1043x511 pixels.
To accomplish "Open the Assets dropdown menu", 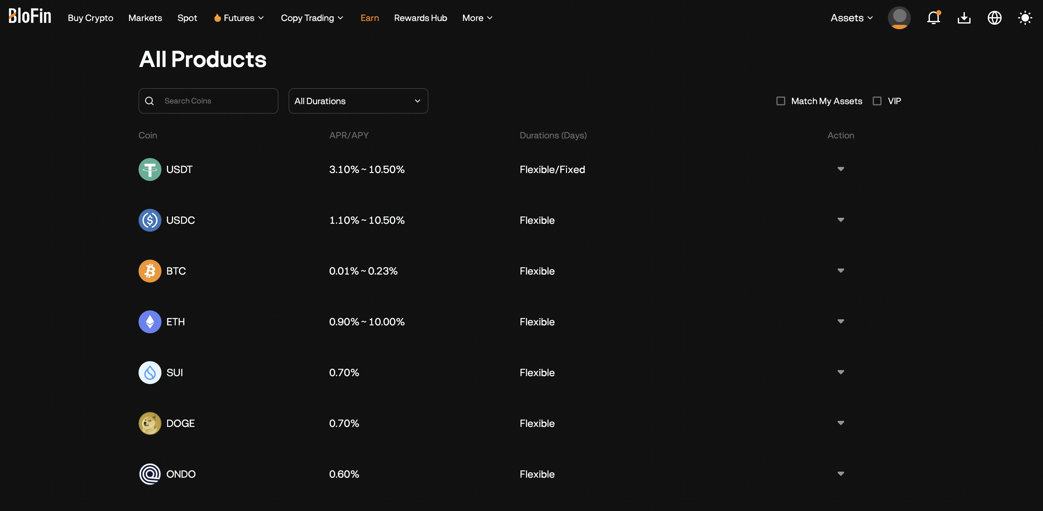I will point(851,18).
